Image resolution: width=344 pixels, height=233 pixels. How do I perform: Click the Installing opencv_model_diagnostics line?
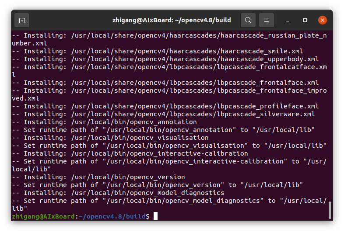tap(118, 193)
